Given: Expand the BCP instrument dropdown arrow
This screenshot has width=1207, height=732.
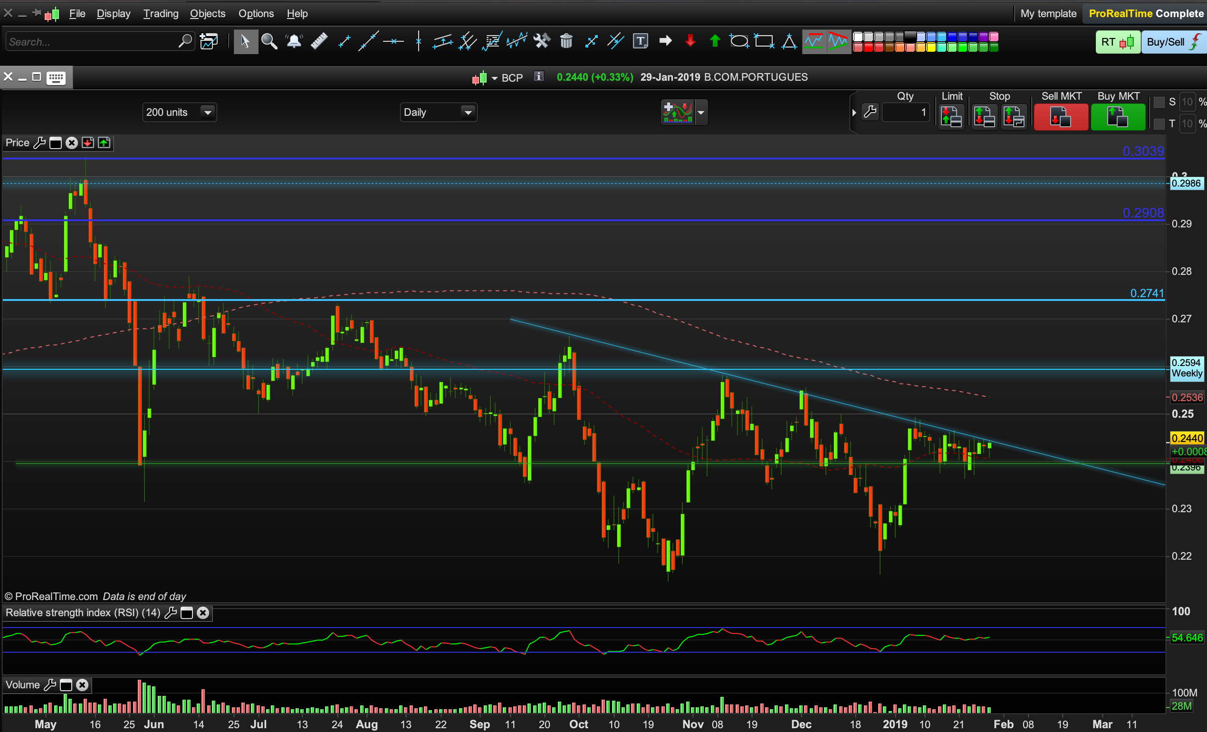Looking at the screenshot, I should pos(494,78).
